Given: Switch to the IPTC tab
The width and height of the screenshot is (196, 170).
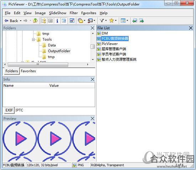Looking at the screenshot, I should (19, 110).
